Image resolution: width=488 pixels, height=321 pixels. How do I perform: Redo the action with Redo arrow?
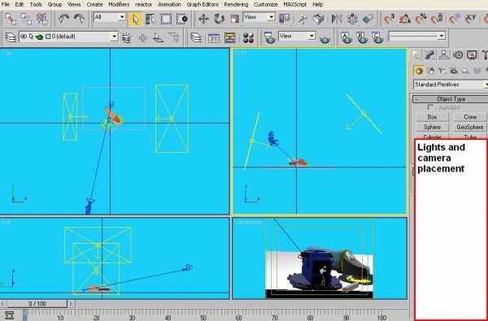(x=79, y=19)
